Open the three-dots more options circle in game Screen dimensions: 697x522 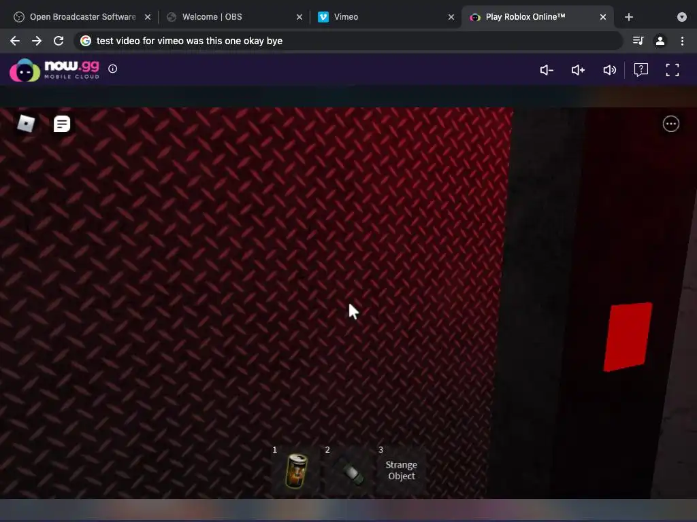coord(670,124)
